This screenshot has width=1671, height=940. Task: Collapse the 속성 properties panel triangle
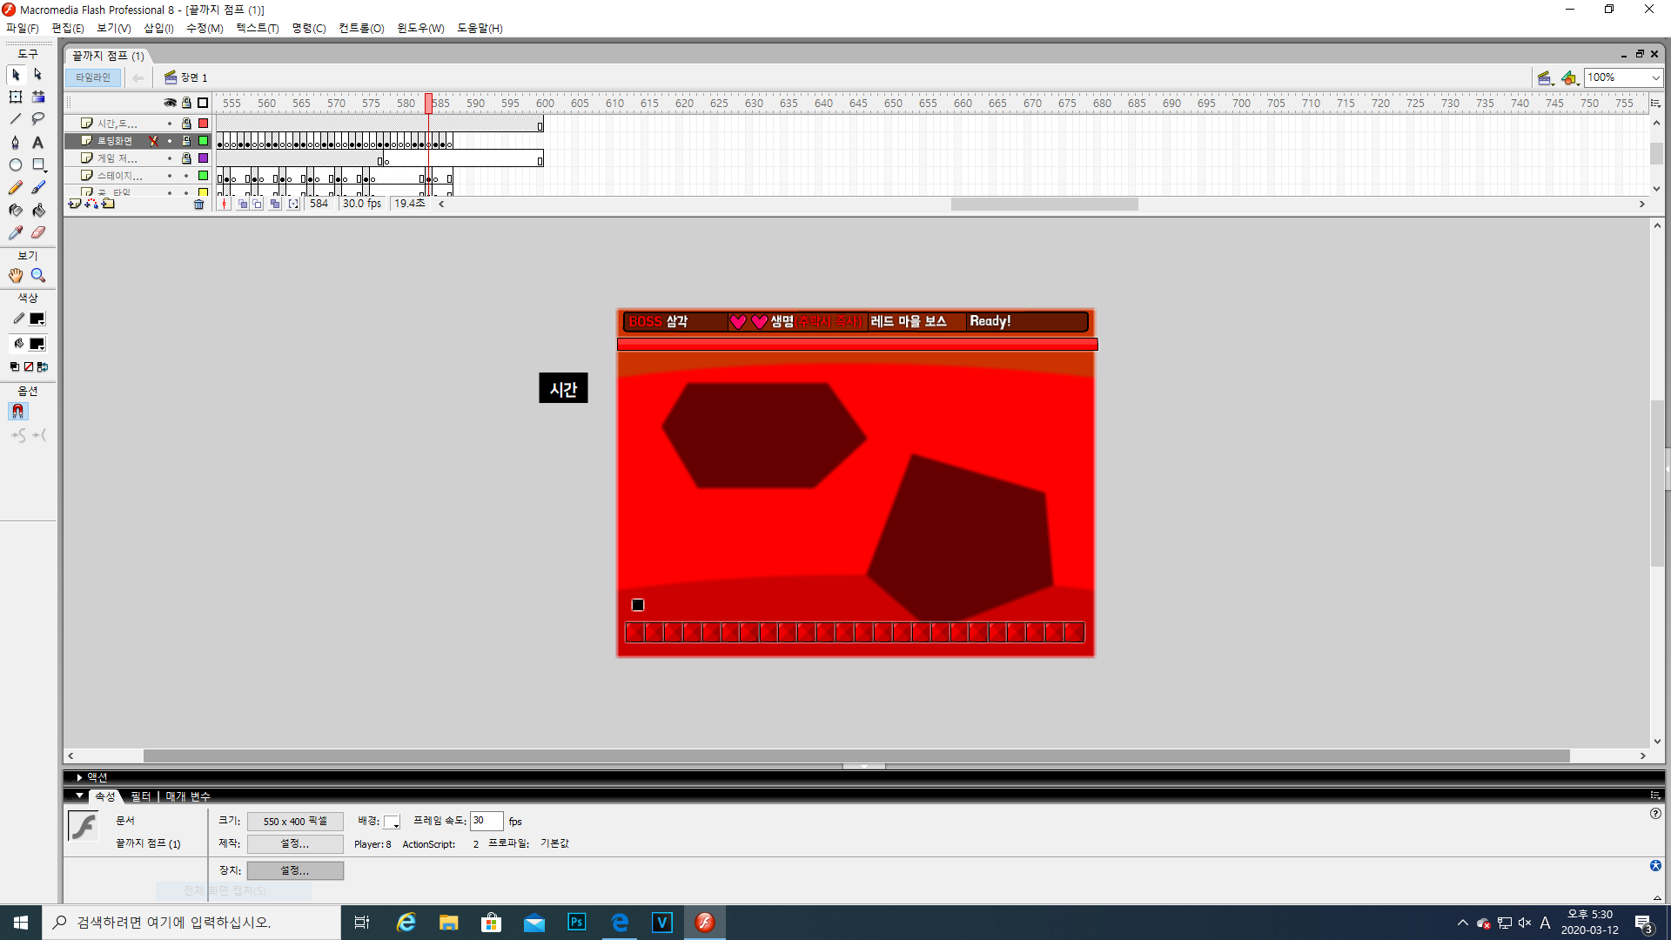[79, 796]
